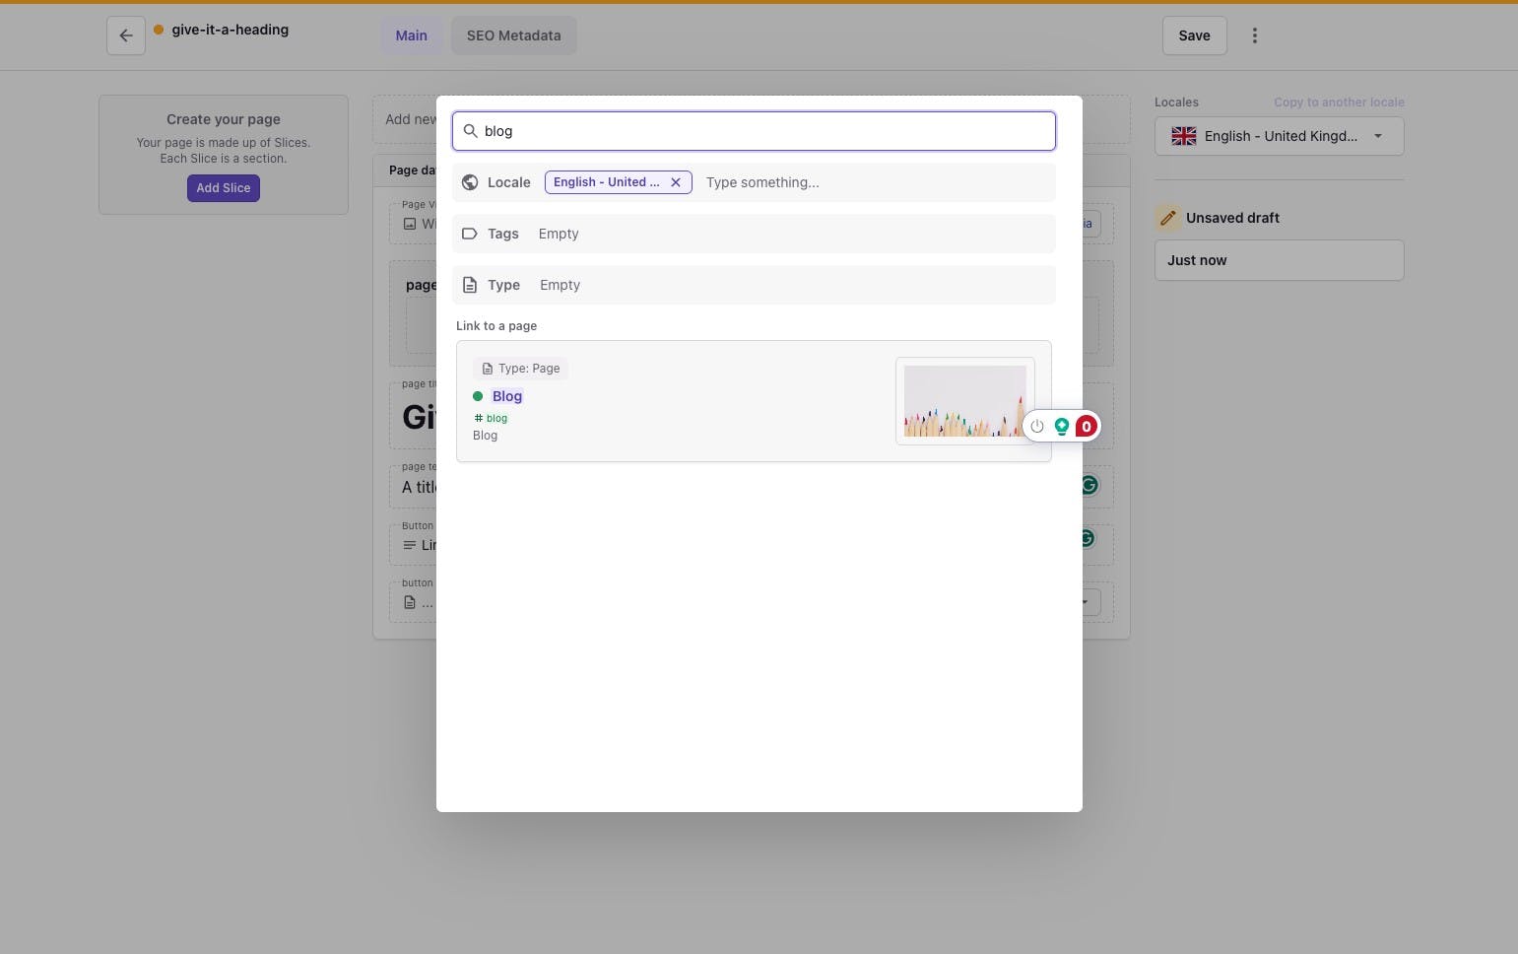This screenshot has height=954, width=1518.
Task: Click the UK flag in the locale selector
Action: point(1183,136)
